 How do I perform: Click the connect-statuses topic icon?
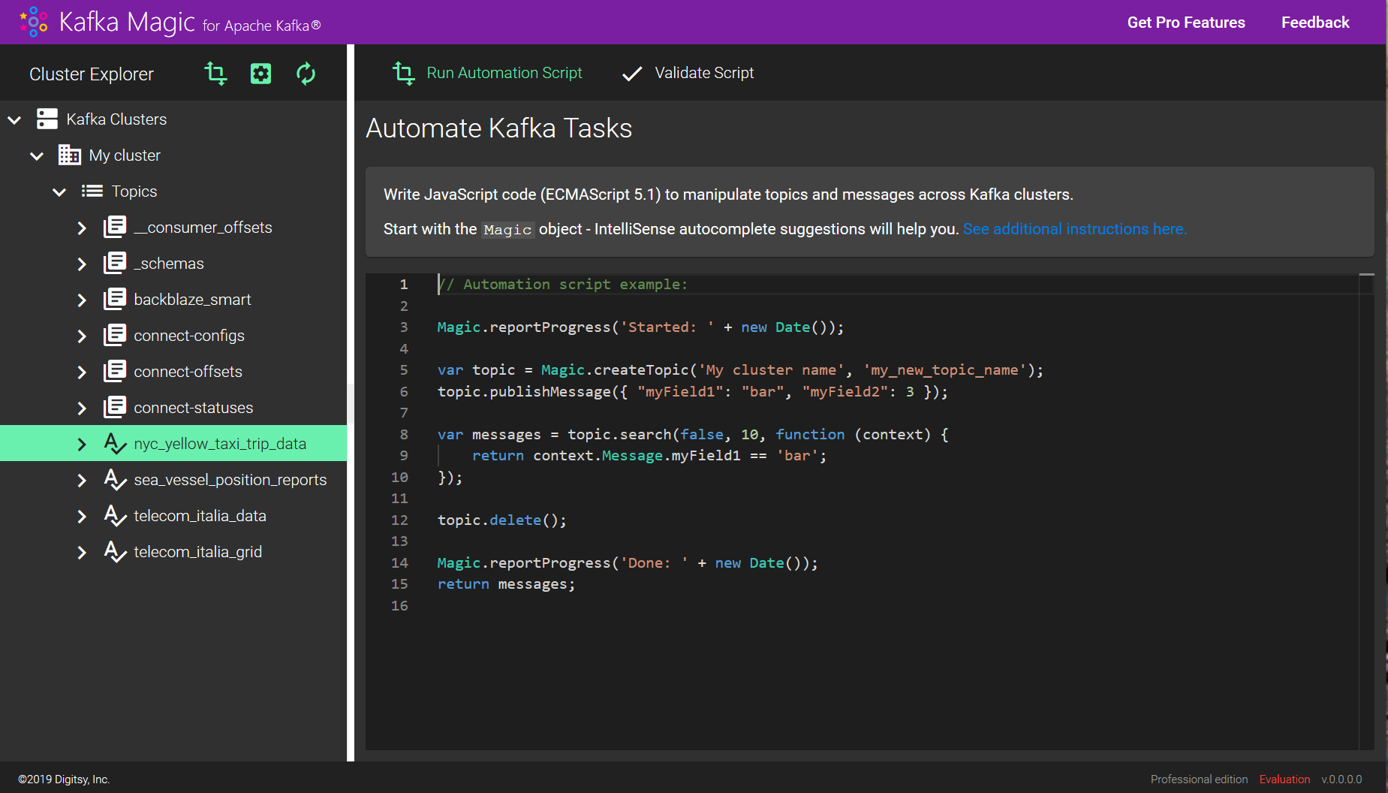[115, 407]
